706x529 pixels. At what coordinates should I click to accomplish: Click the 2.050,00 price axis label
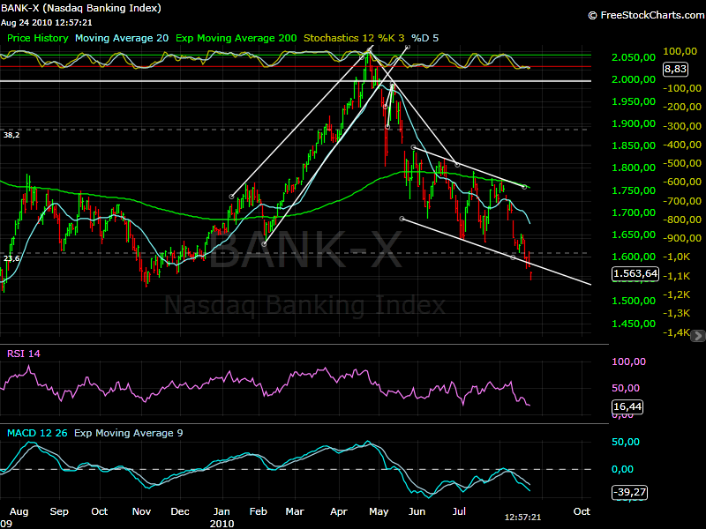click(634, 57)
